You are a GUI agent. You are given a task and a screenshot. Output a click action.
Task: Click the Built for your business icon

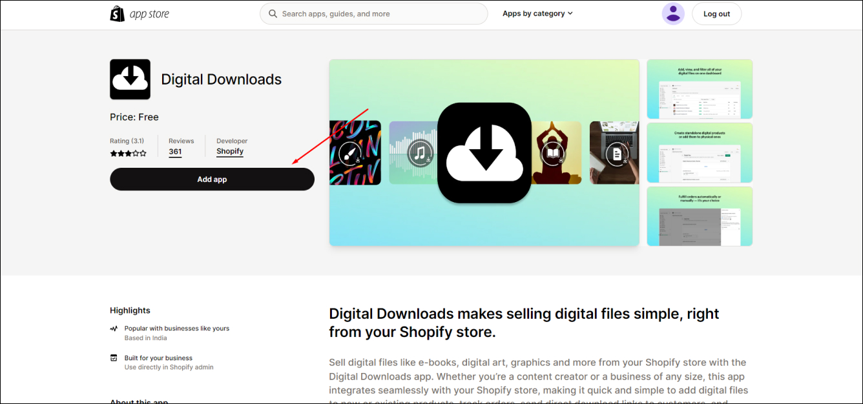click(x=114, y=358)
